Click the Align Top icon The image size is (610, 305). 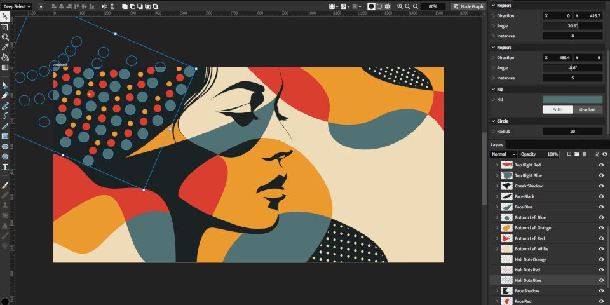pyautogui.click(x=76, y=6)
